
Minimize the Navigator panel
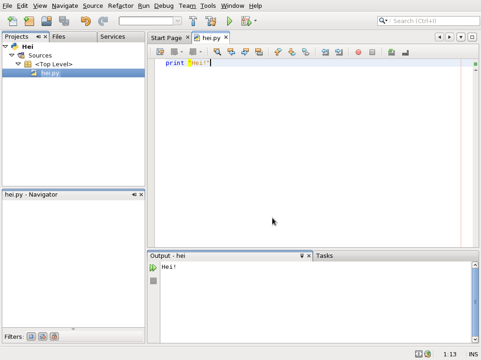click(x=134, y=194)
